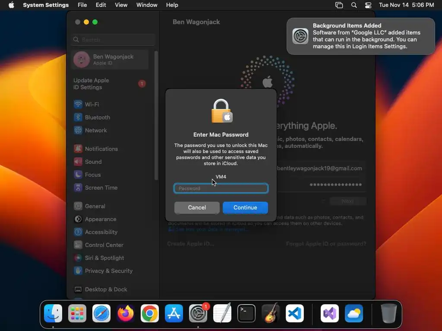
Task: Launch Google Chrome from the Dock
Action: [x=150, y=313]
